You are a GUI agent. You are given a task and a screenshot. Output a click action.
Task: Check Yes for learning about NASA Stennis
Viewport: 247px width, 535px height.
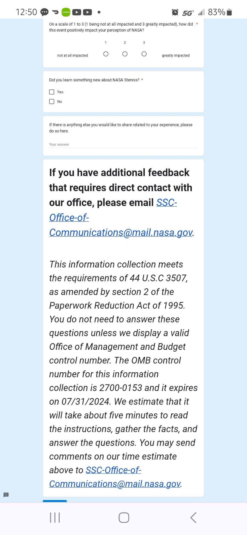[52, 92]
